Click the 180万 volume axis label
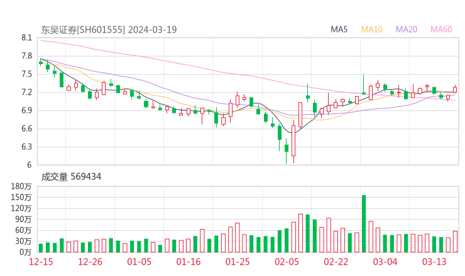465x276 pixels. [x=21, y=186]
